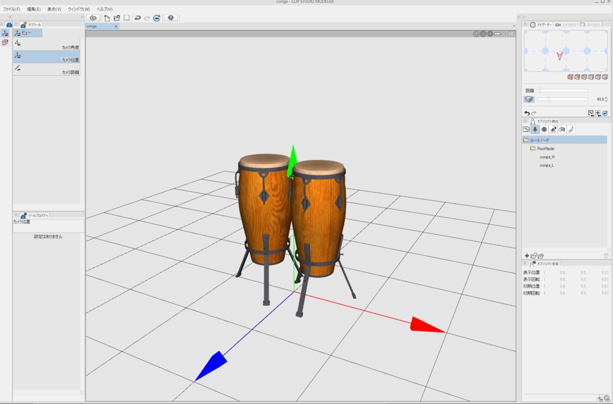Reset camera via navigator blue circular icon
Image resolution: width=613 pixels, height=404 pixels.
tap(605, 113)
